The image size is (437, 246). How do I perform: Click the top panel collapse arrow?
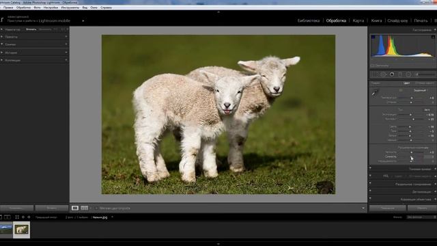[x=218, y=12]
